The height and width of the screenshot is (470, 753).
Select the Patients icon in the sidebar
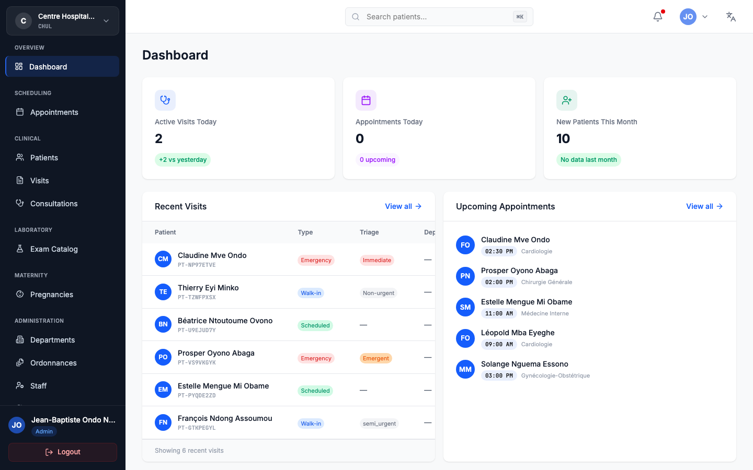pyautogui.click(x=20, y=157)
